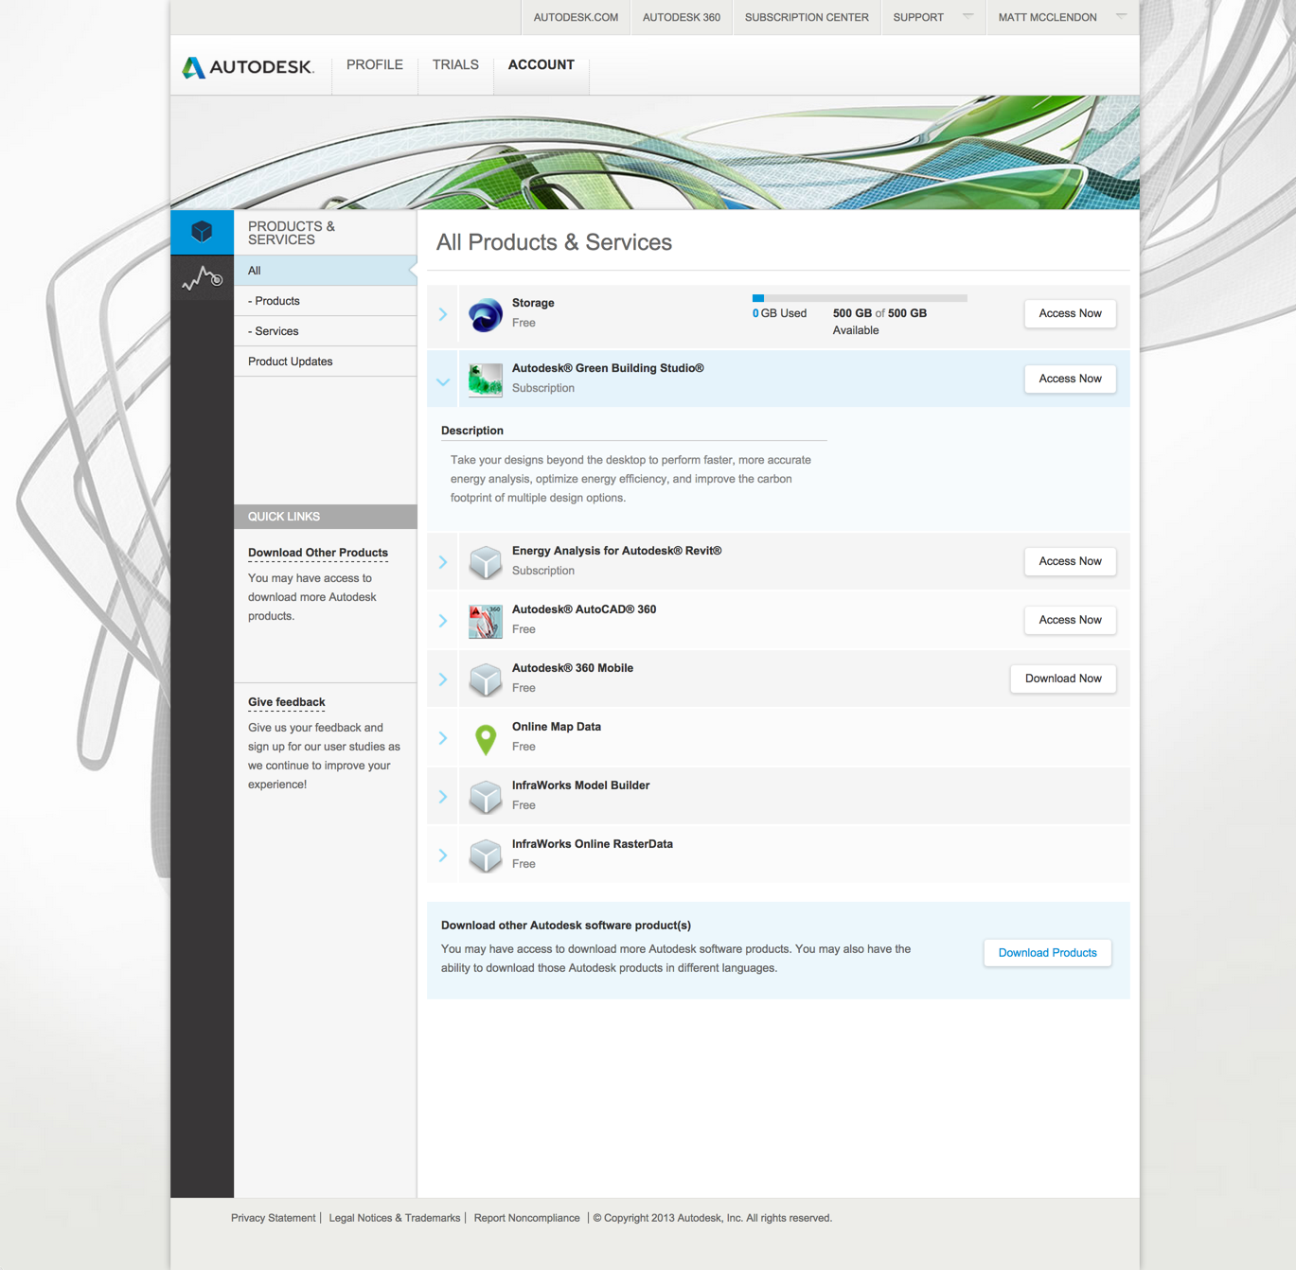1296x1270 pixels.
Task: Click the InfraWorks Online RasterData title
Action: click(593, 844)
